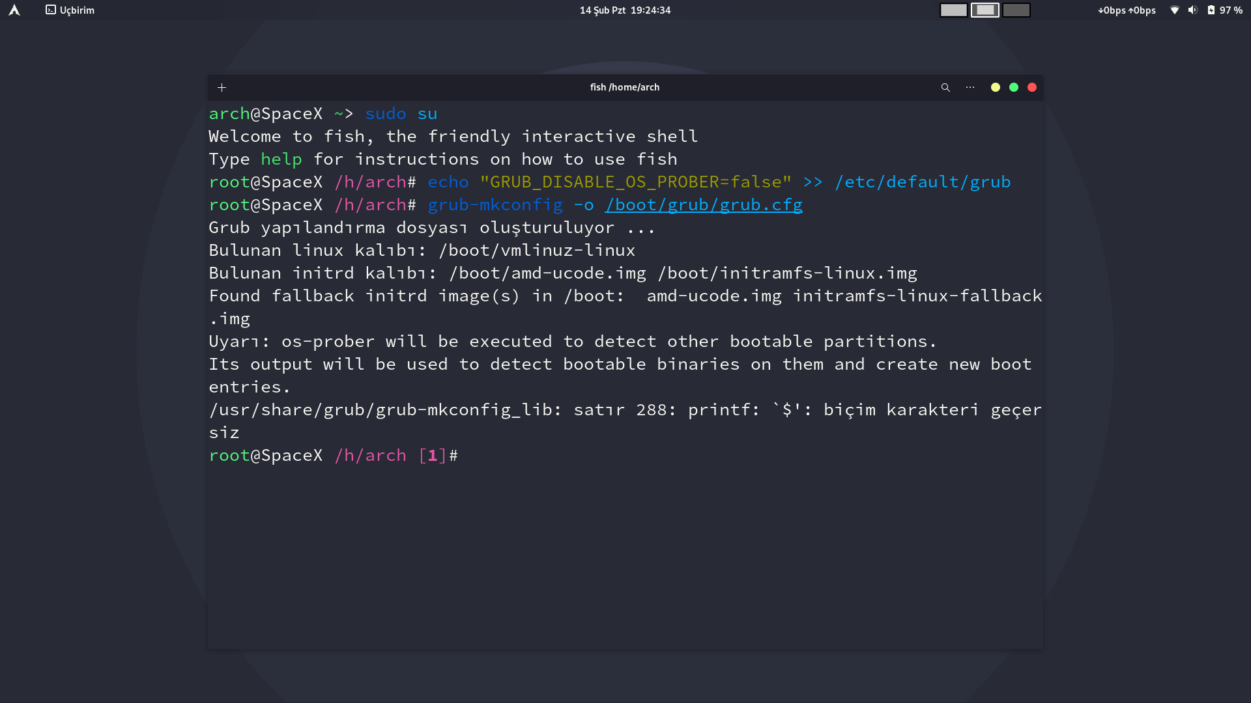This screenshot has width=1251, height=703.
Task: Click the /boot/grub/grub.cfg underlined path
Action: 704,204
